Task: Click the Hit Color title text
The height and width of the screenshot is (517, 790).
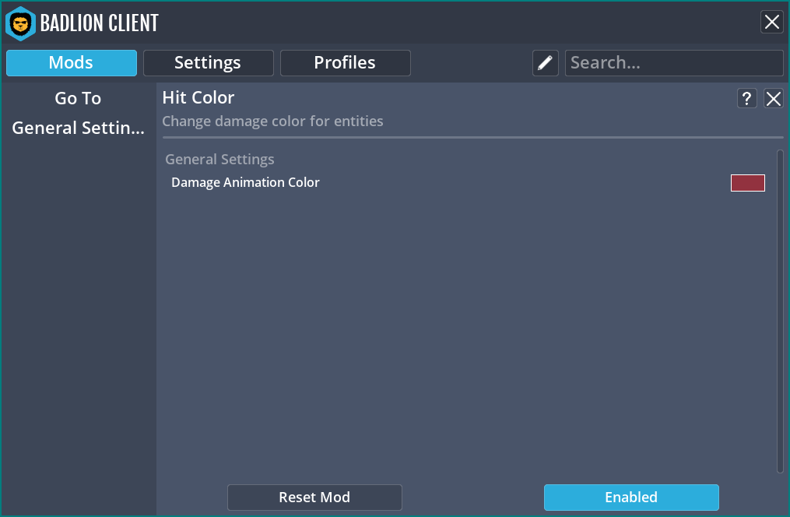Action: pos(198,98)
